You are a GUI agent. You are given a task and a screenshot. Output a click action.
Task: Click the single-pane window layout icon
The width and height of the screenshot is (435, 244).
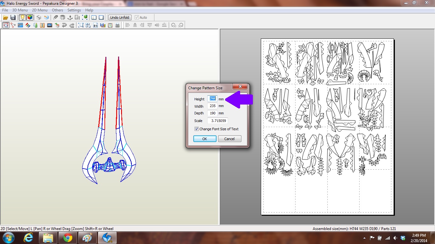pyautogui.click(x=101, y=17)
